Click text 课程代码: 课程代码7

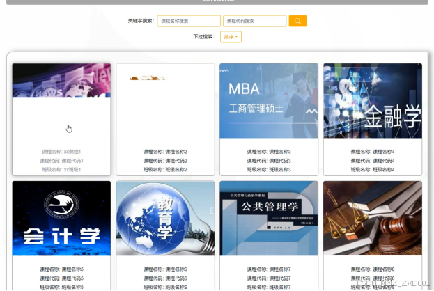[269, 278]
